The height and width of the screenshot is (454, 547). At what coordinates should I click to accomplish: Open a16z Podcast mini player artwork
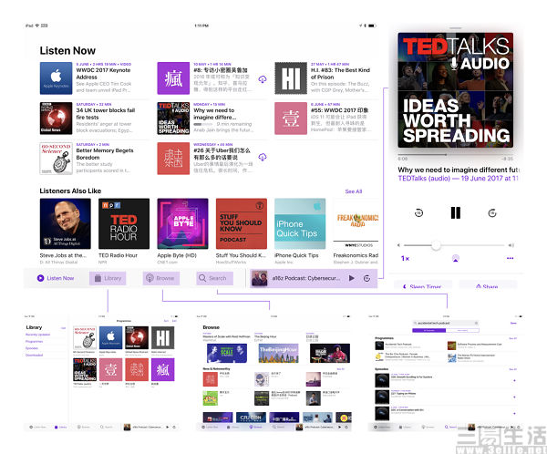point(259,278)
